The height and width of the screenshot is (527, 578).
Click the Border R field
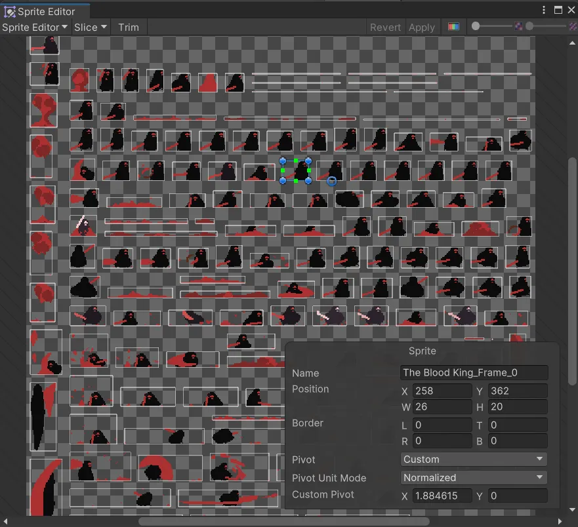point(442,441)
